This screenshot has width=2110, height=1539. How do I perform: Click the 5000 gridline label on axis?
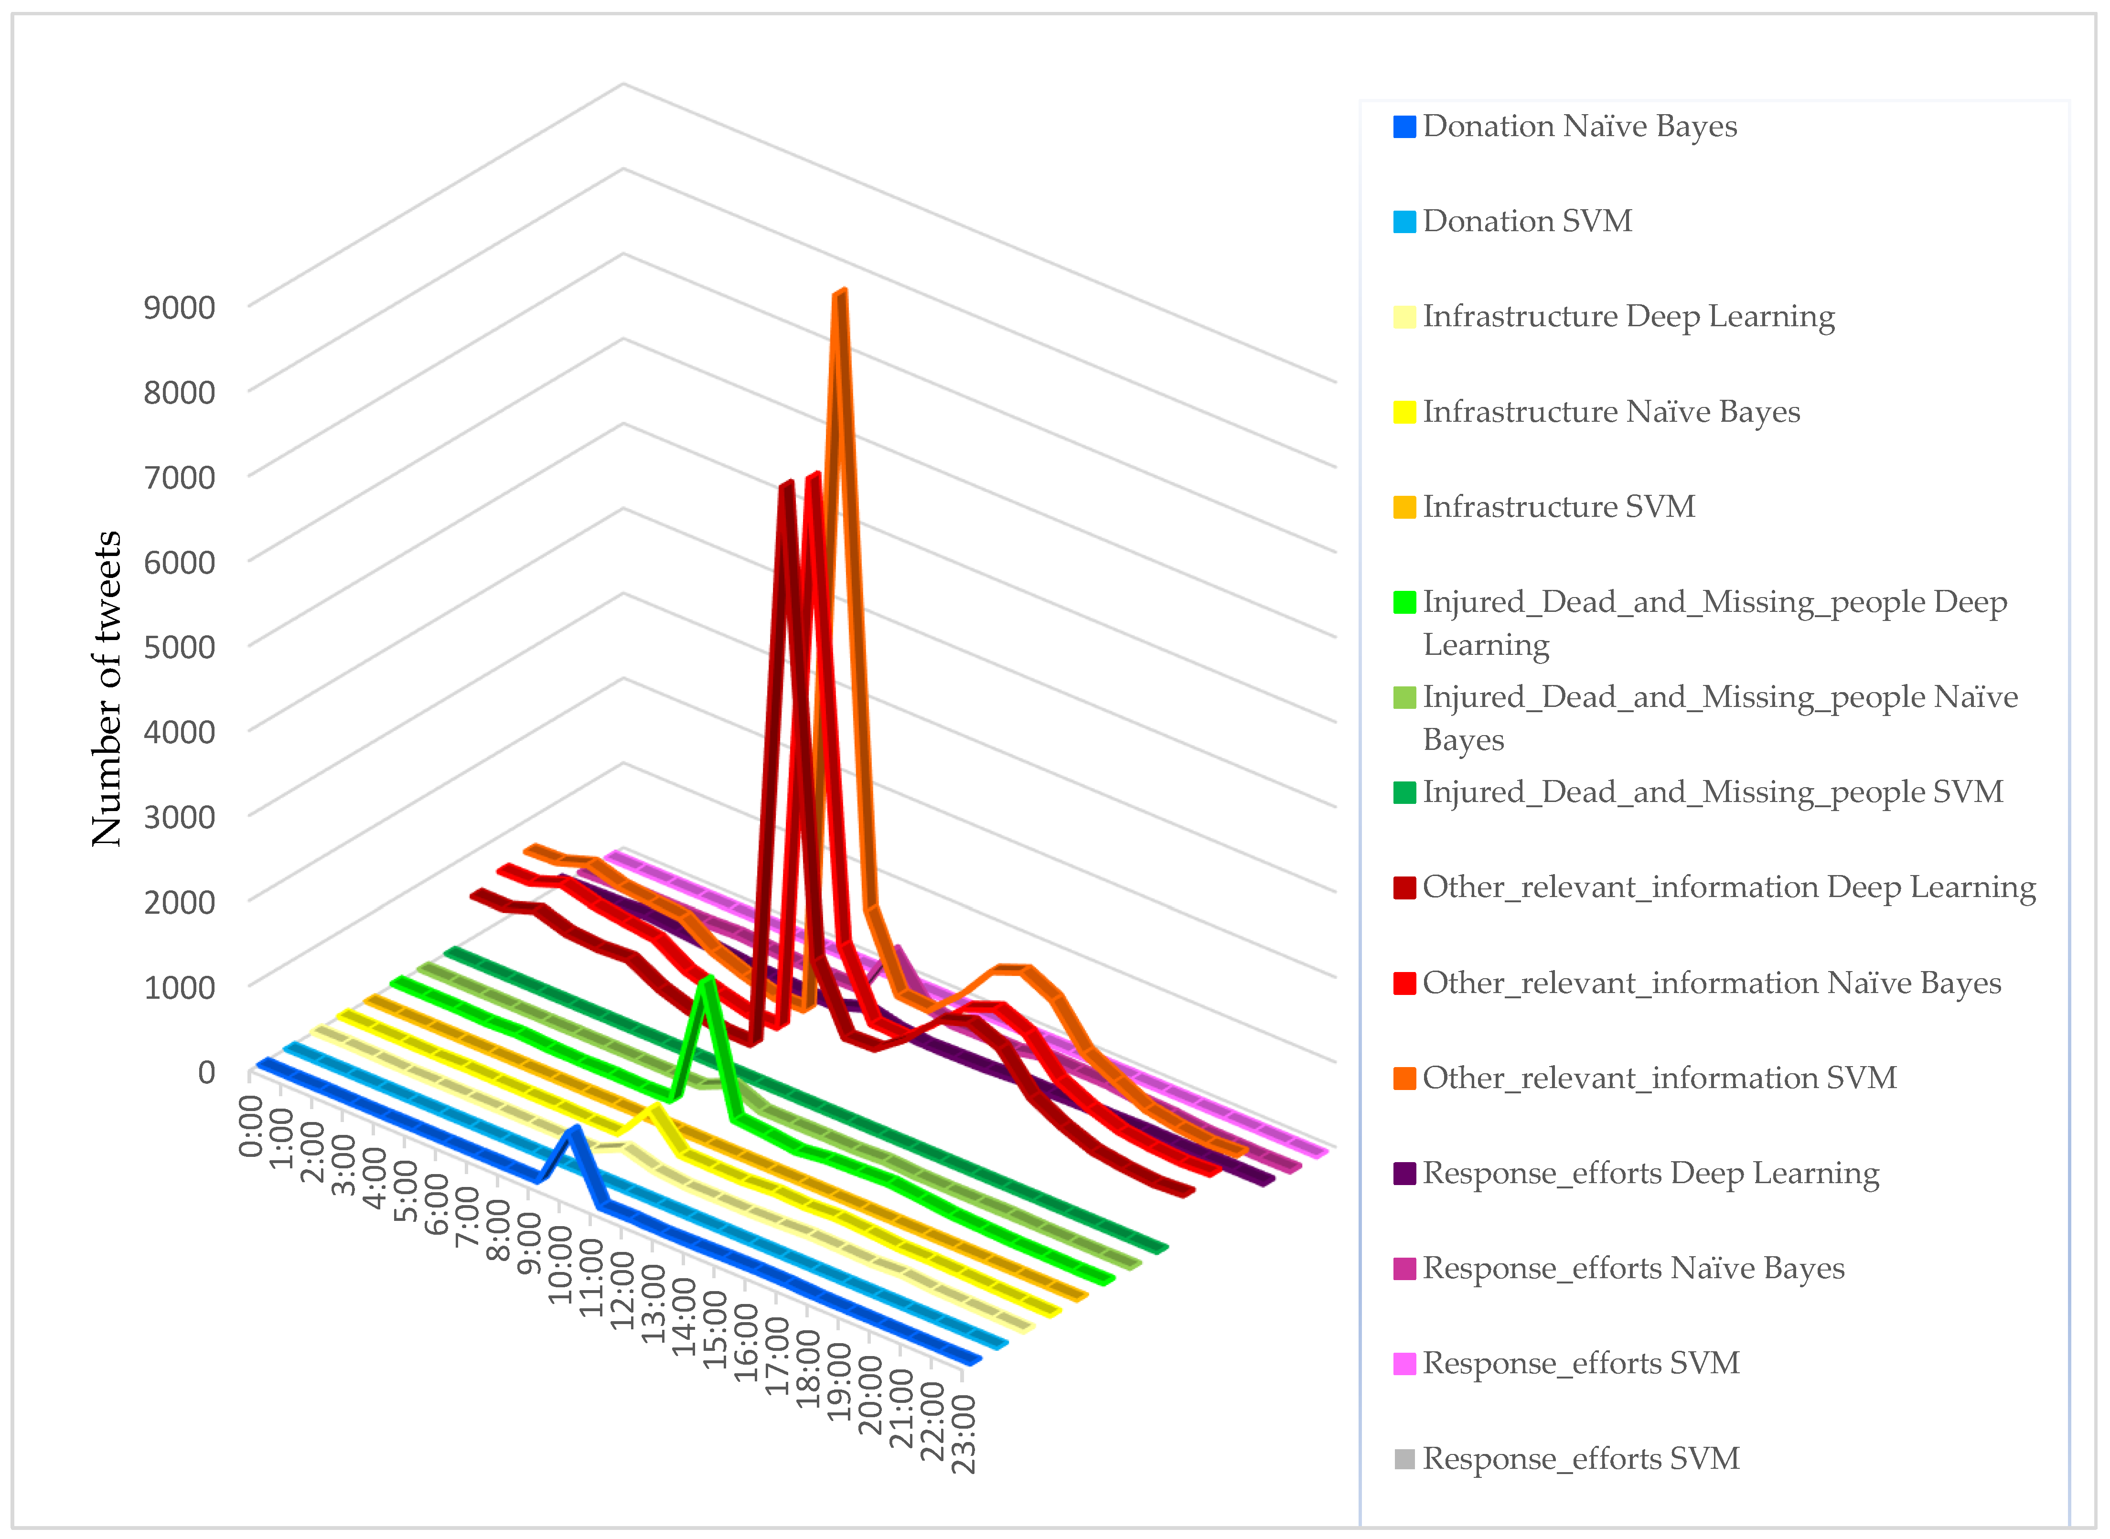click(x=179, y=647)
